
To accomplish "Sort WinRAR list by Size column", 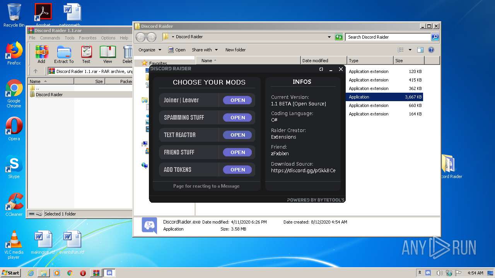I will tap(90, 81).
